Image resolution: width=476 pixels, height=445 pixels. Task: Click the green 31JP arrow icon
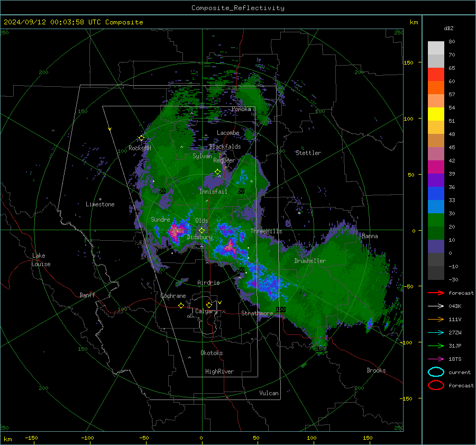click(436, 346)
